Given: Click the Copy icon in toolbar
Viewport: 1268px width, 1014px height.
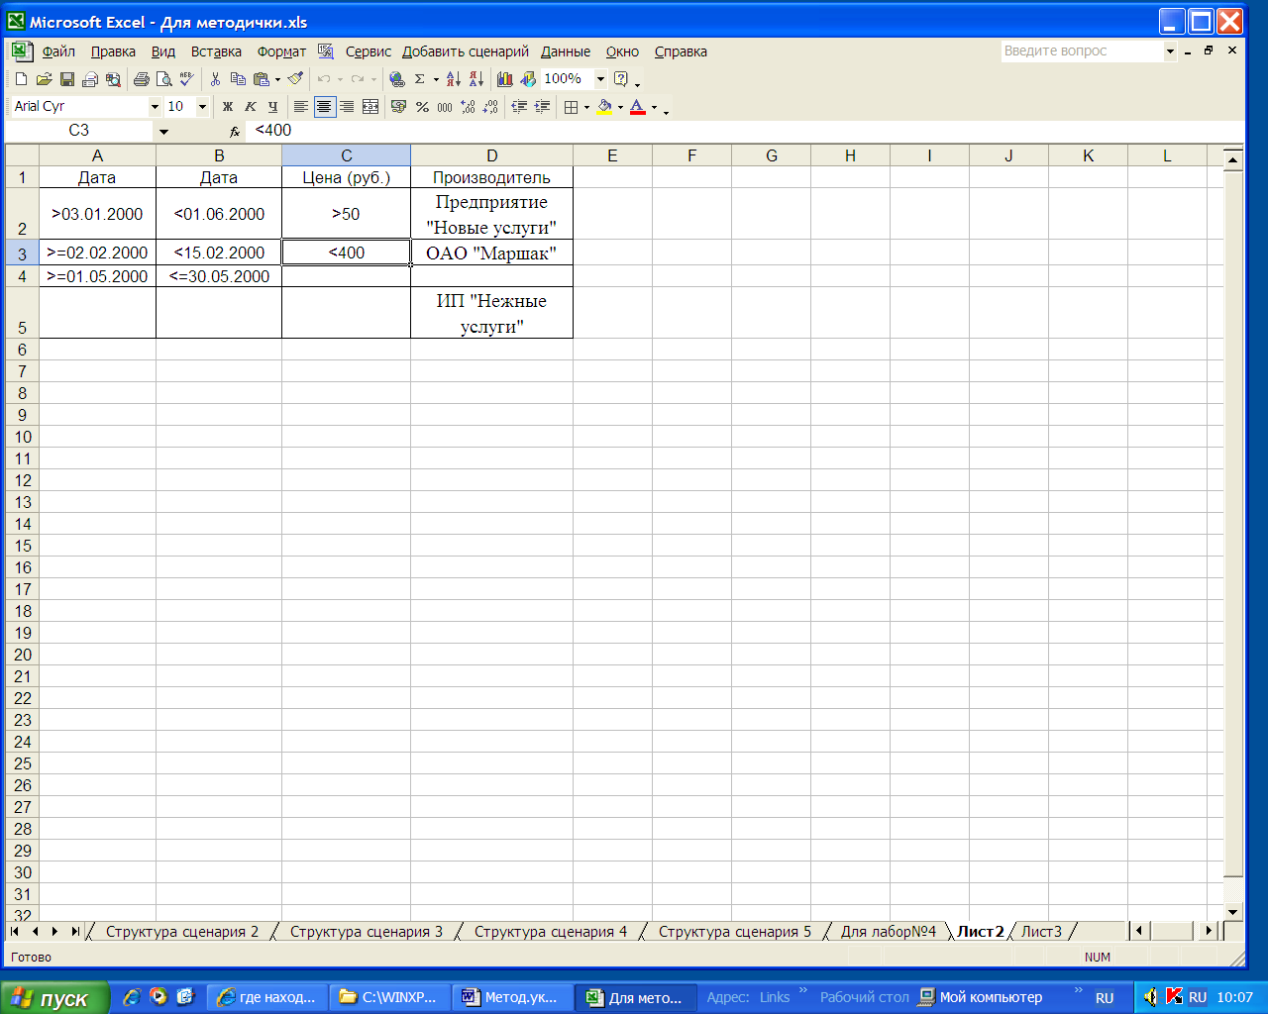Looking at the screenshot, I should 238,79.
